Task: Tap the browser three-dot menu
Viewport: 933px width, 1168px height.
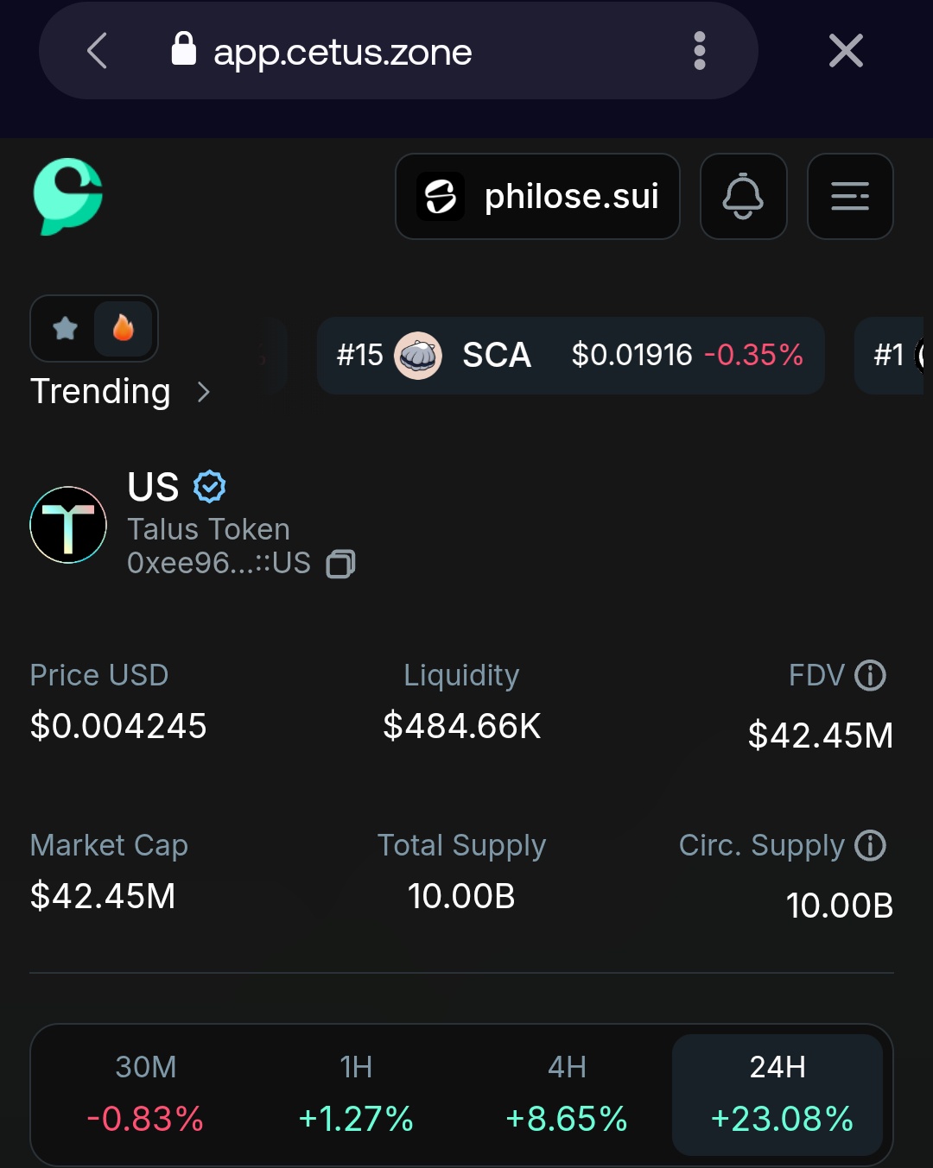Action: [x=700, y=51]
